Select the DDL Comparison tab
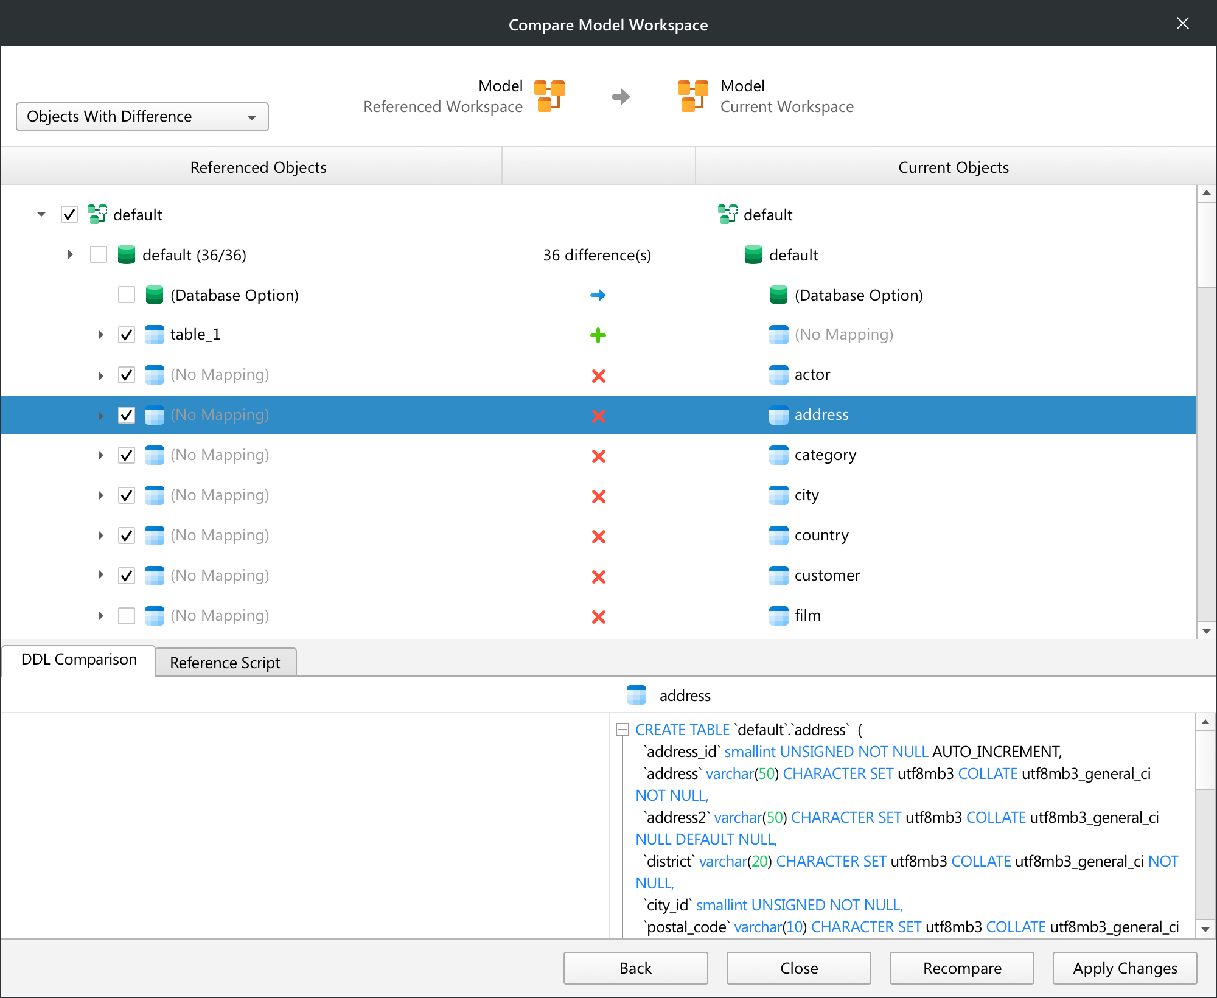Viewport: 1217px width, 998px height. click(79, 660)
